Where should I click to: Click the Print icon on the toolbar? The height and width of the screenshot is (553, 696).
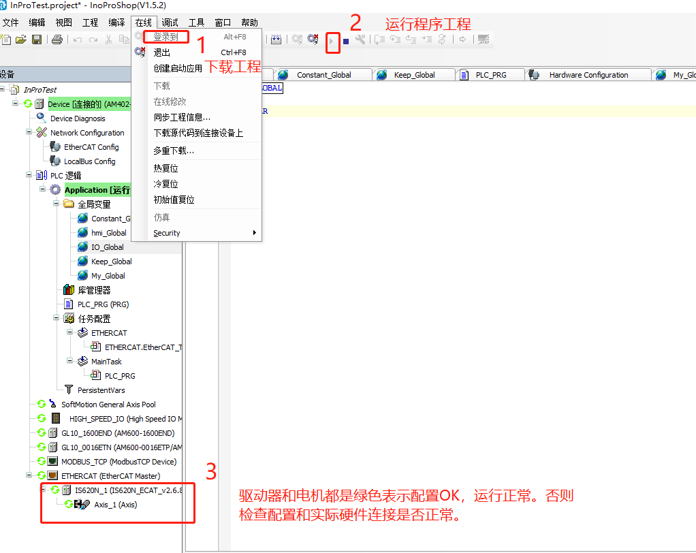(x=57, y=39)
